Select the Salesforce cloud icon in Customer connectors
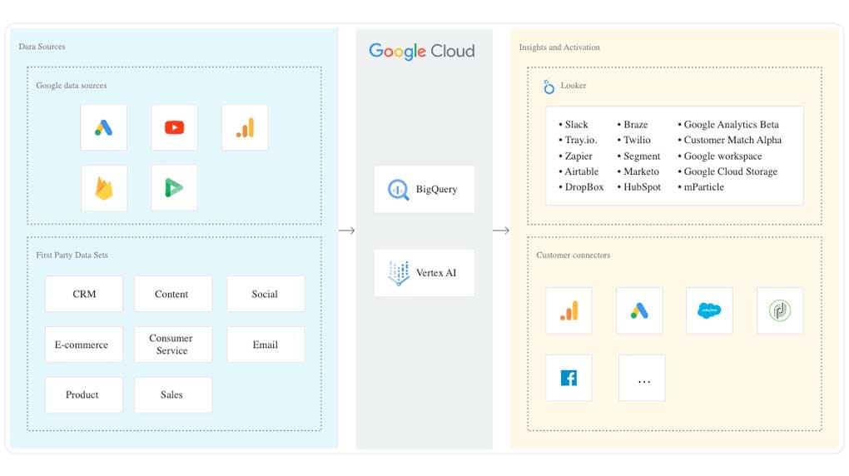 pyautogui.click(x=709, y=310)
